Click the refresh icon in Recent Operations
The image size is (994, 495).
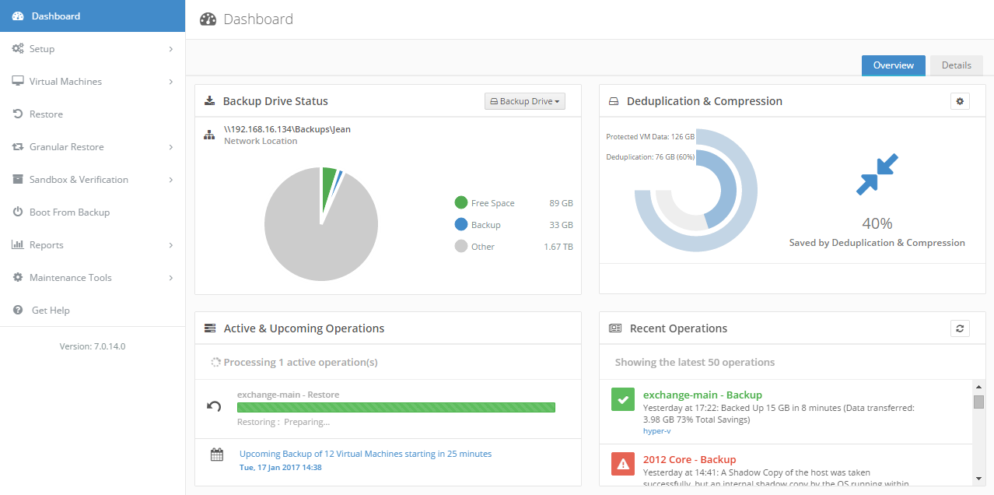pyautogui.click(x=960, y=328)
